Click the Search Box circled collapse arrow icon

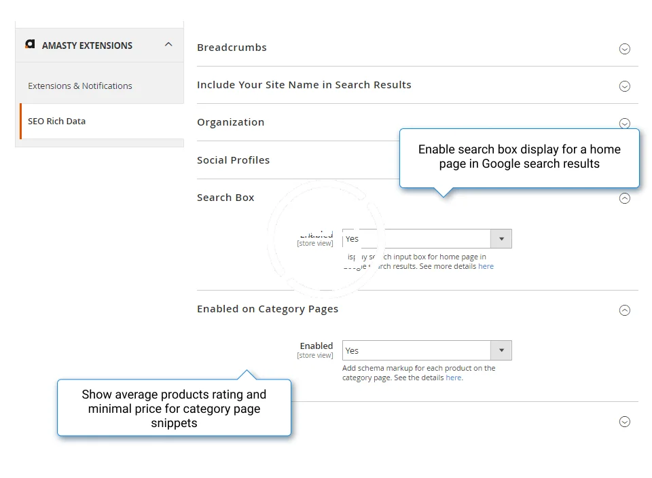click(x=625, y=198)
